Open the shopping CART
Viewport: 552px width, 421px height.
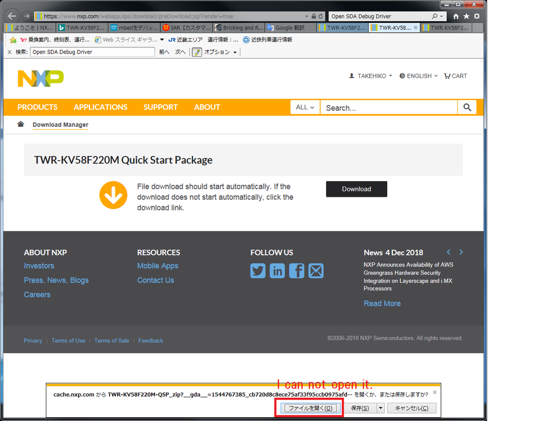click(x=455, y=76)
